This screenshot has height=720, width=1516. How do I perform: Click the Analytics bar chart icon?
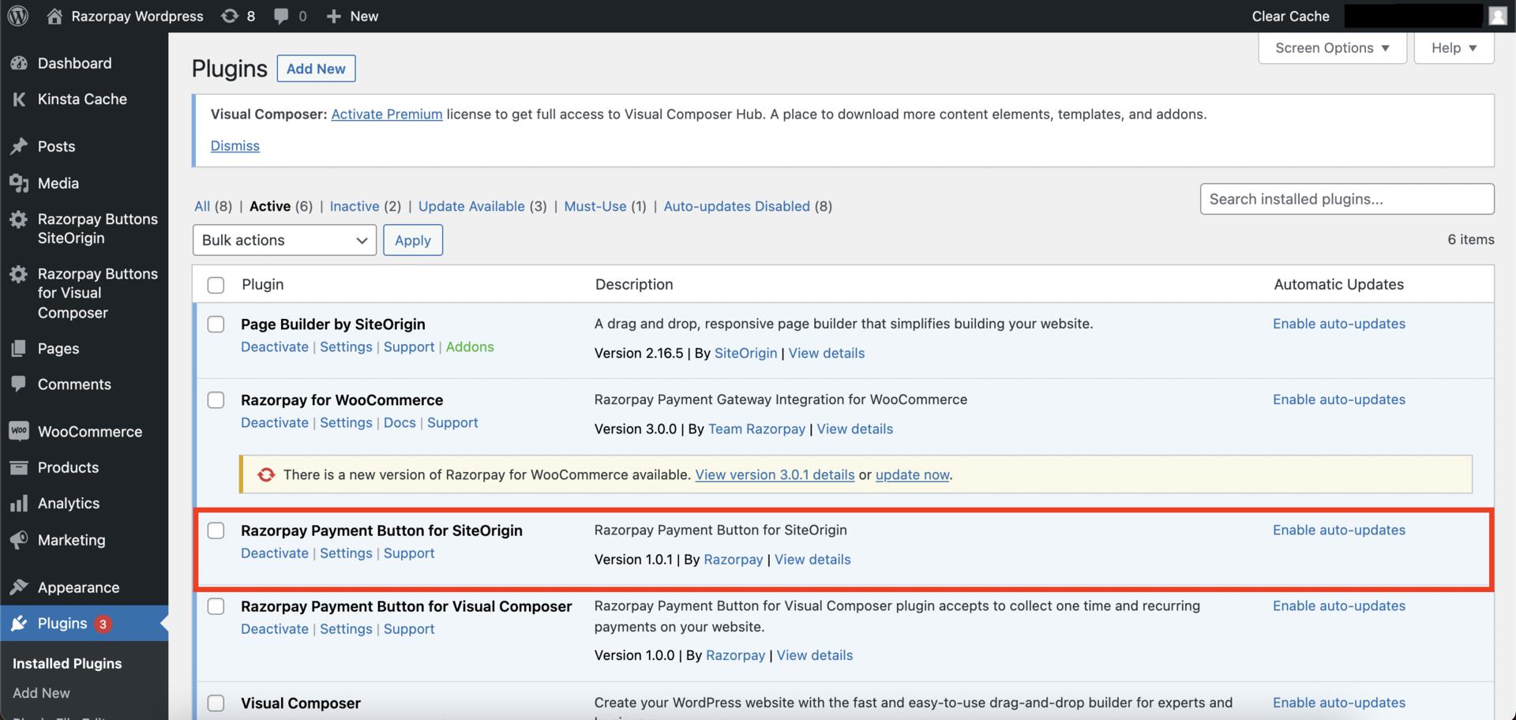coord(19,504)
